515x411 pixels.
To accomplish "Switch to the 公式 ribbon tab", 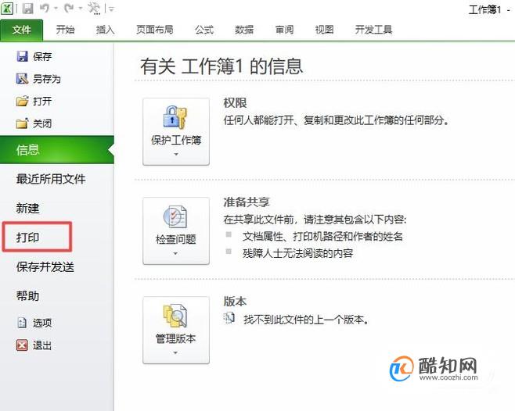I will [204, 30].
